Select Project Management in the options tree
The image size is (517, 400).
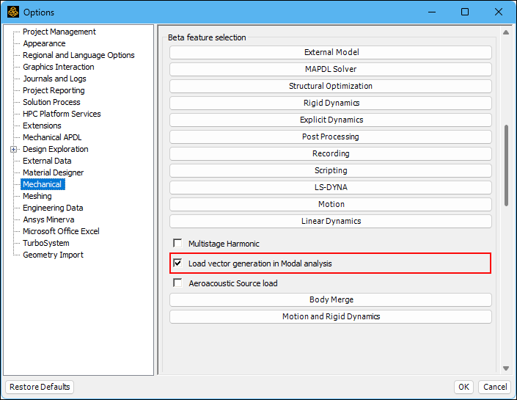coord(59,32)
